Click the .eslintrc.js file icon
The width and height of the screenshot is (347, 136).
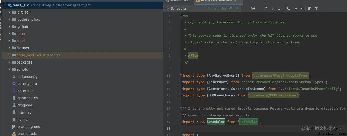[x=14, y=91]
